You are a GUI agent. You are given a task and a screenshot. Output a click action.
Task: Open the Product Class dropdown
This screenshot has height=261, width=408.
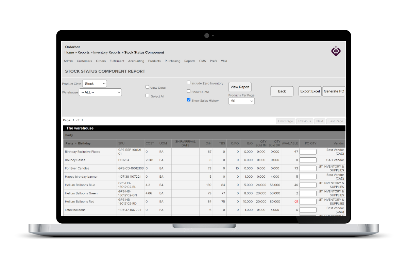point(94,83)
